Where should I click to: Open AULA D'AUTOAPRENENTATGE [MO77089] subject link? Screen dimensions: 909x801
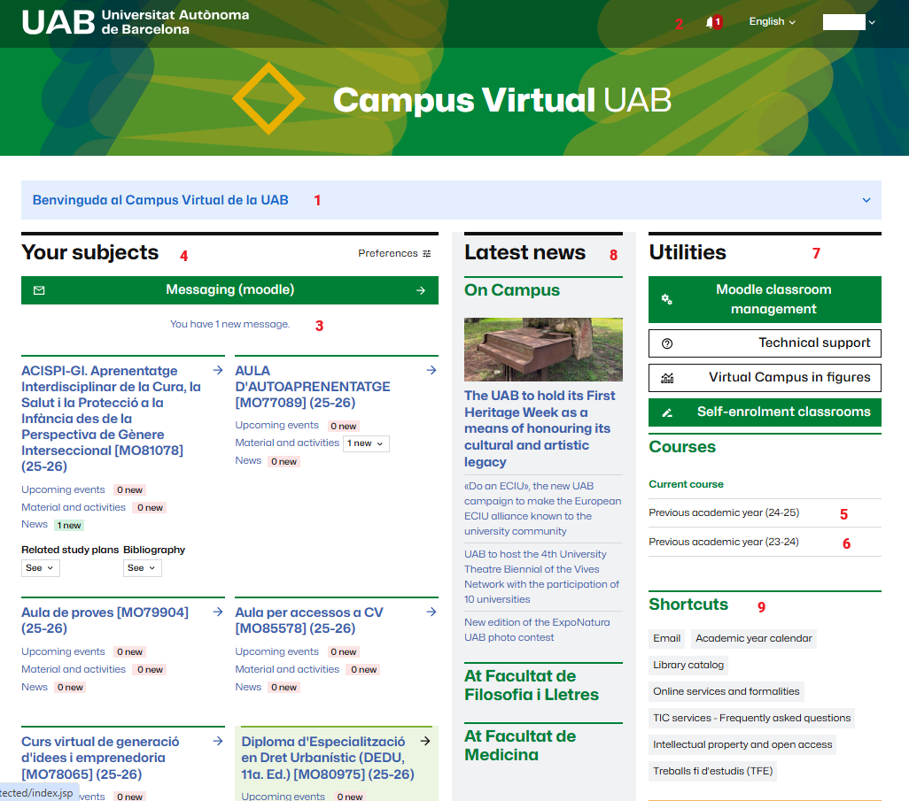pos(313,386)
